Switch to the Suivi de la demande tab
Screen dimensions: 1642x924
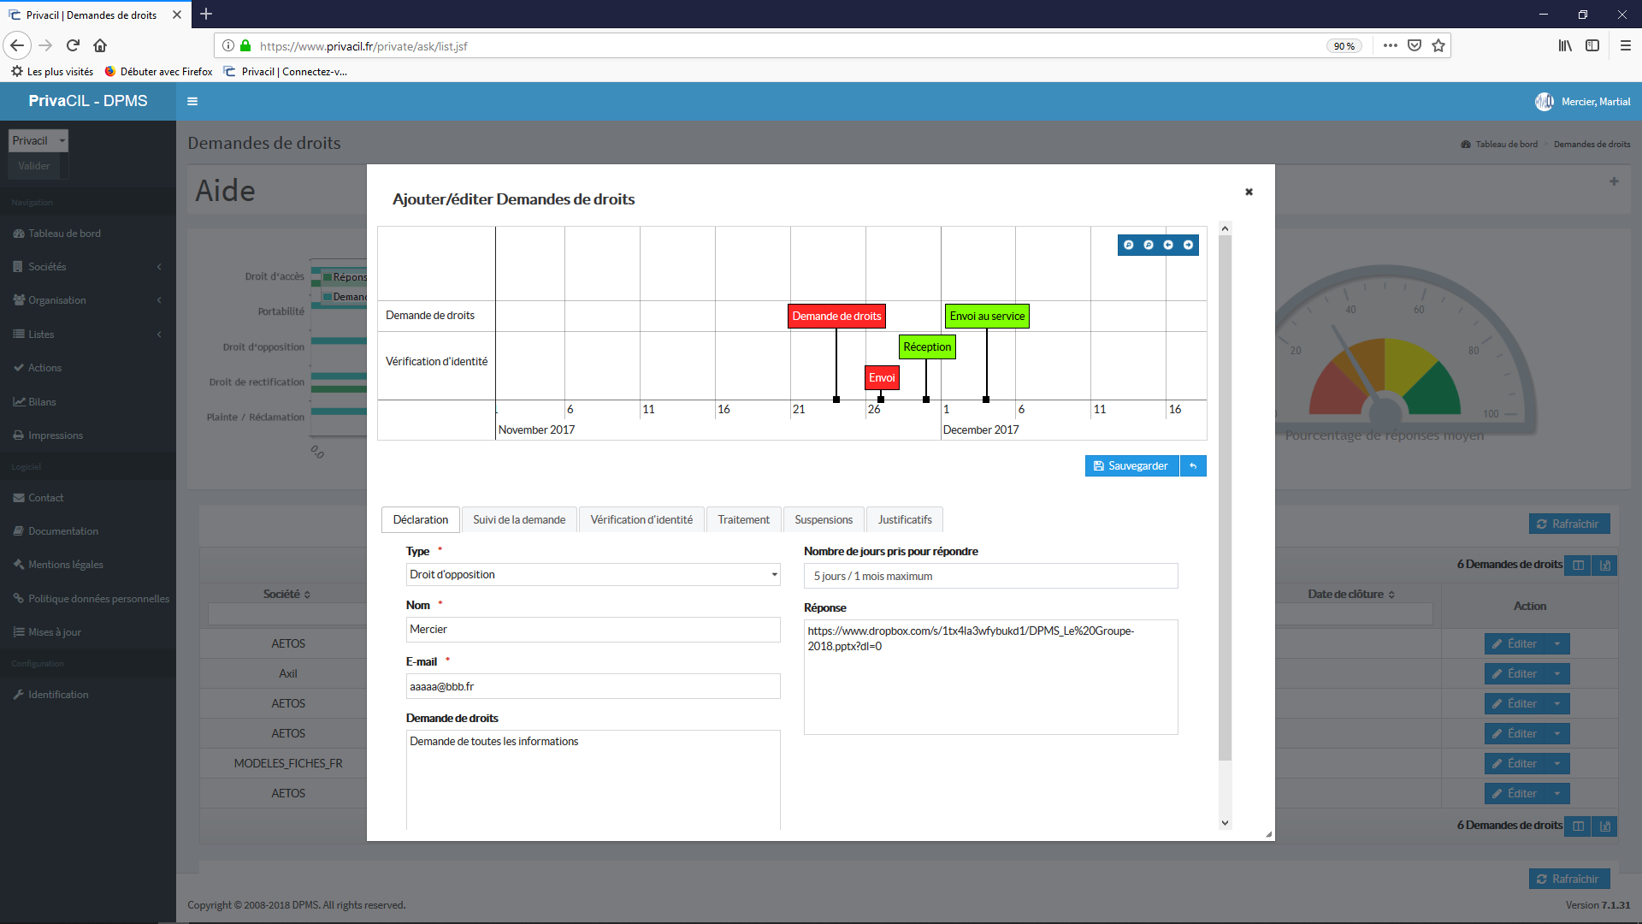tap(519, 519)
